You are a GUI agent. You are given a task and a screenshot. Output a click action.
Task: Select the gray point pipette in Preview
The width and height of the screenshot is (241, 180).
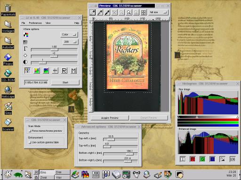tap(100, 12)
